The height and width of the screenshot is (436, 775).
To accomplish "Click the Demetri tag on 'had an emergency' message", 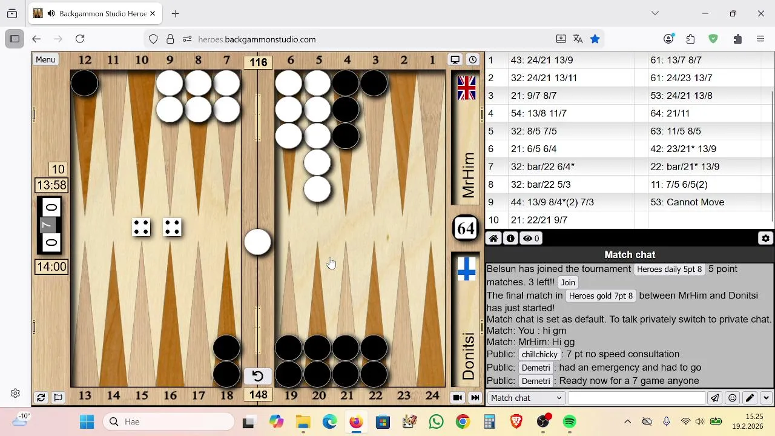I will pos(536,368).
